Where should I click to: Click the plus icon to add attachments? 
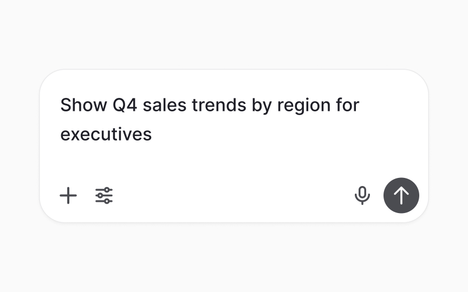click(x=68, y=195)
